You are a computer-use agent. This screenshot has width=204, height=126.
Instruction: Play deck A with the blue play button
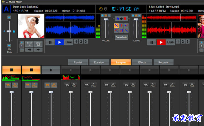pos(59,42)
